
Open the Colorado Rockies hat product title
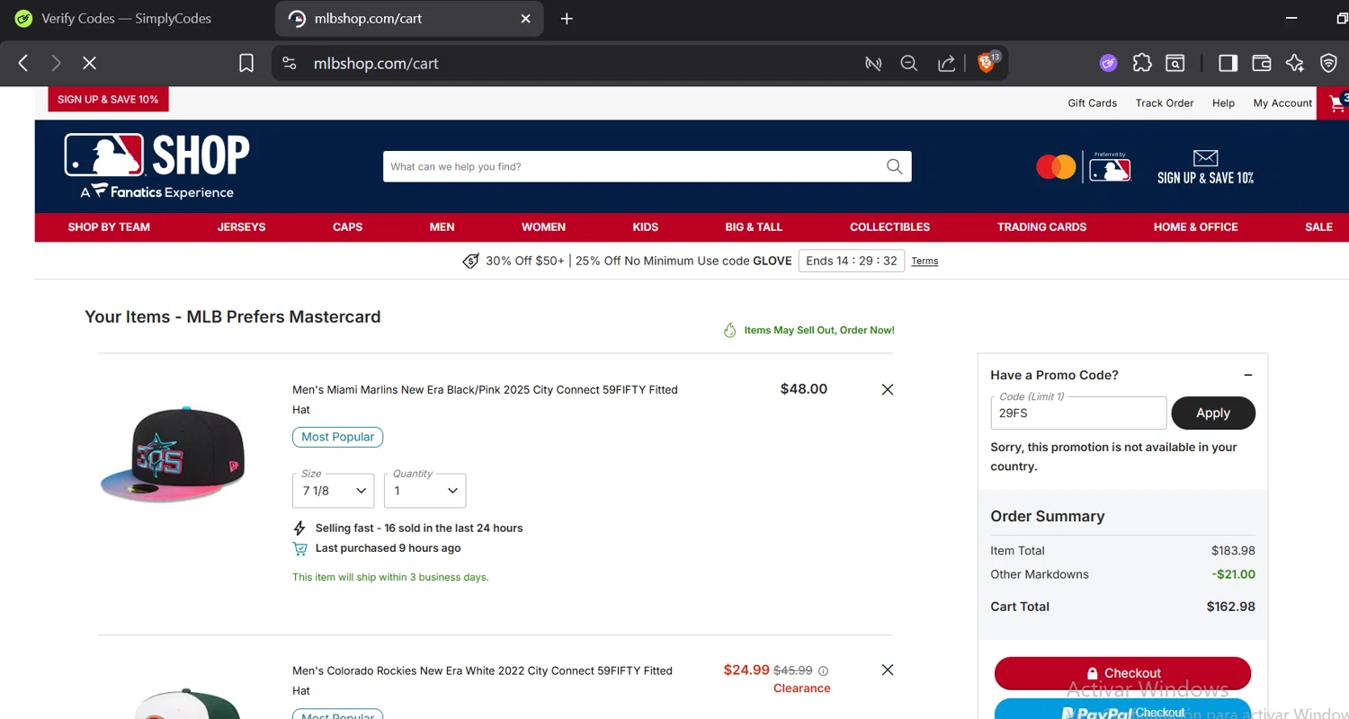[x=482, y=680]
